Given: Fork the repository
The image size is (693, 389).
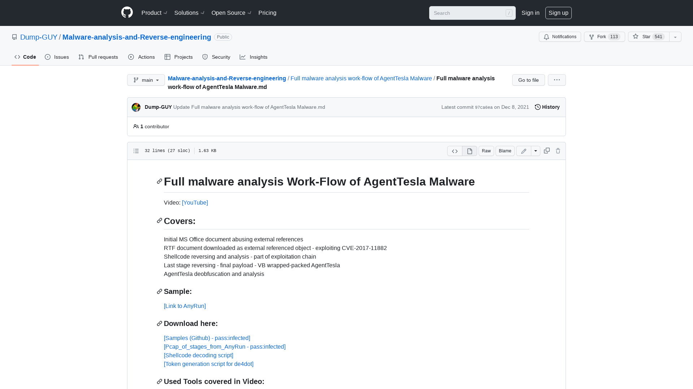Looking at the screenshot, I should tap(605, 37).
